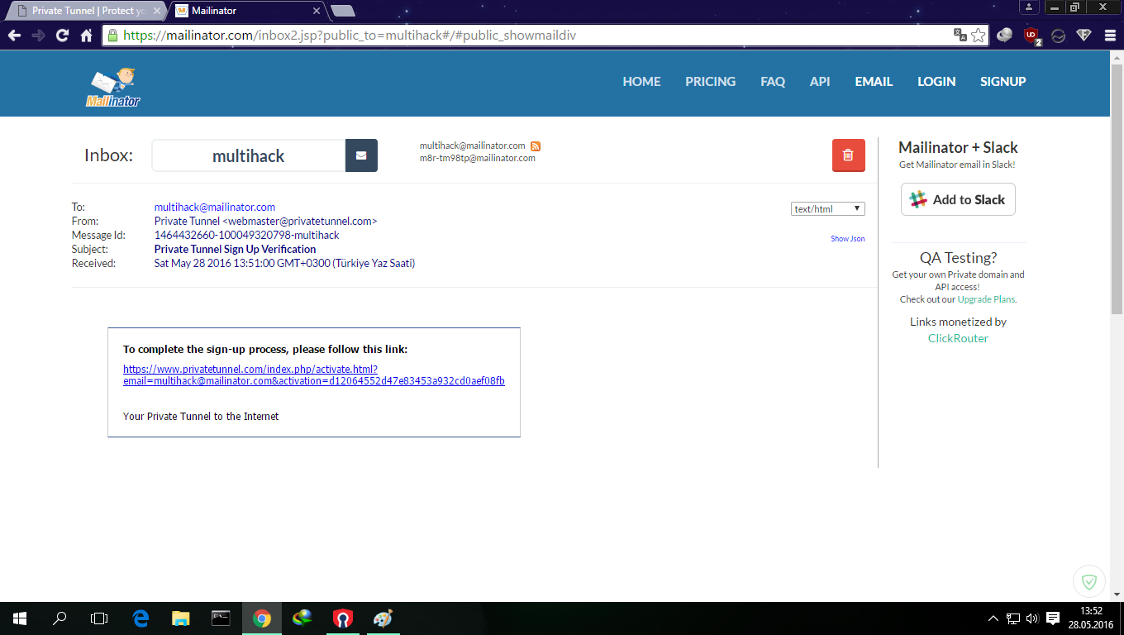The height and width of the screenshot is (635, 1124).
Task: Open the Command Prompt taskbar icon
Action: (x=221, y=618)
